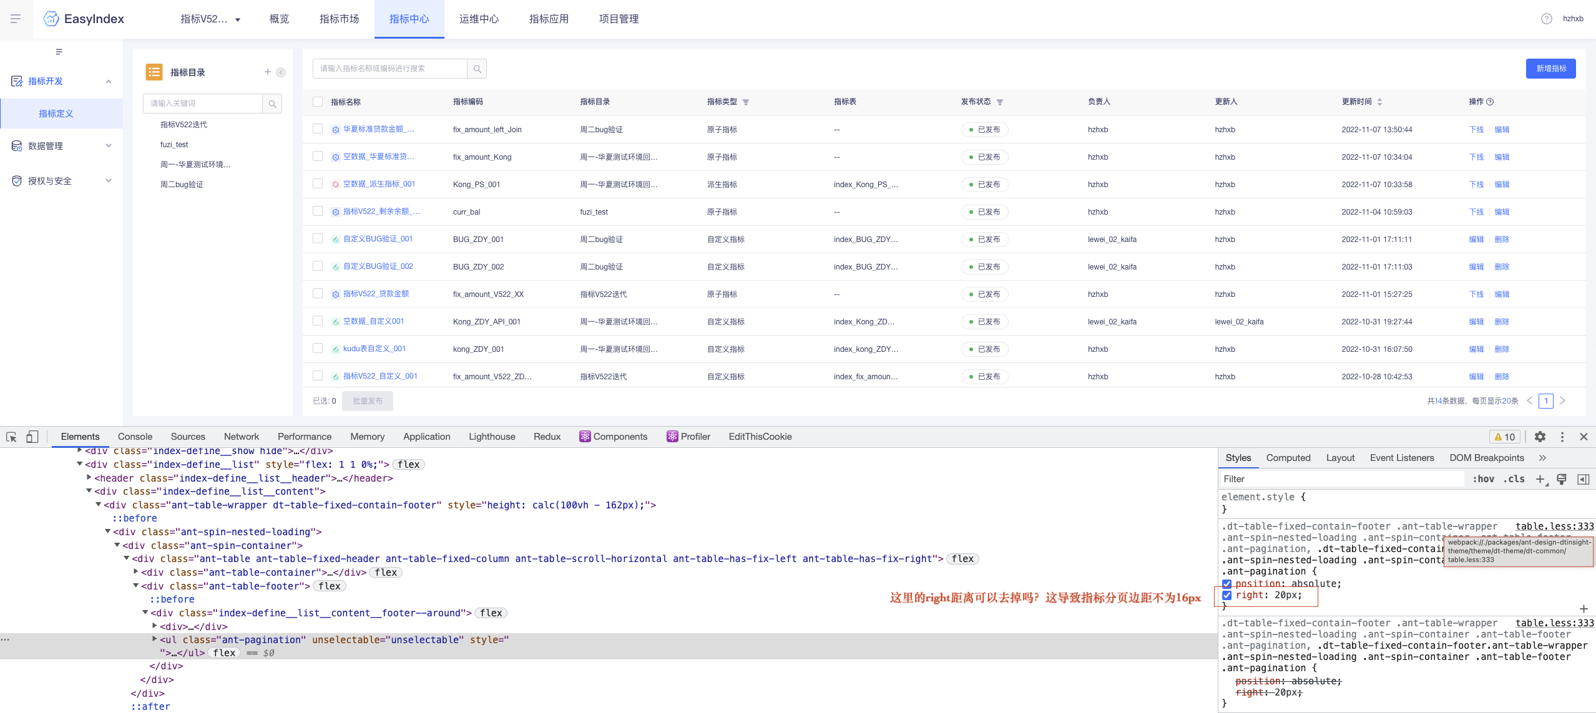Open the help question-mark icon near hzhxb
1596x713 pixels.
(x=1546, y=19)
